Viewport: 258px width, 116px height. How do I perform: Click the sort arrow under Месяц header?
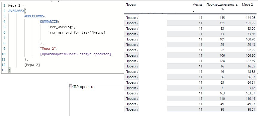coord(194,12)
